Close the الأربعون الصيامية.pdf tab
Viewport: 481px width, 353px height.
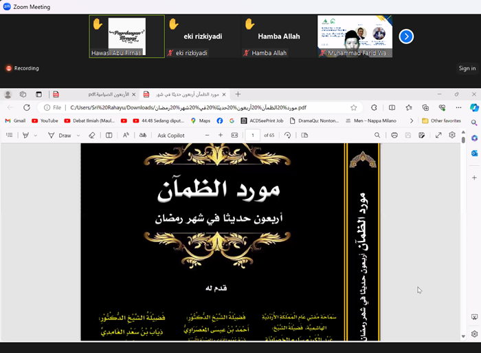tap(133, 95)
